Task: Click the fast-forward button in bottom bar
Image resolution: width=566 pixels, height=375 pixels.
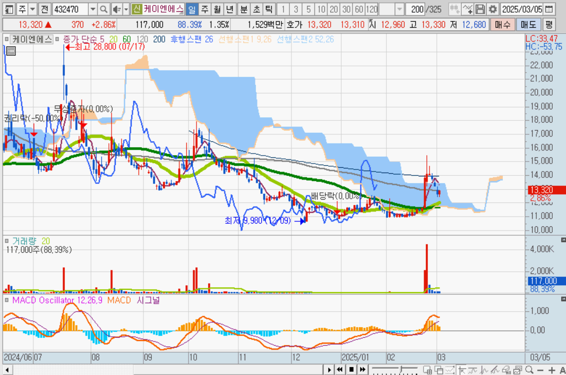Action: 363,370
